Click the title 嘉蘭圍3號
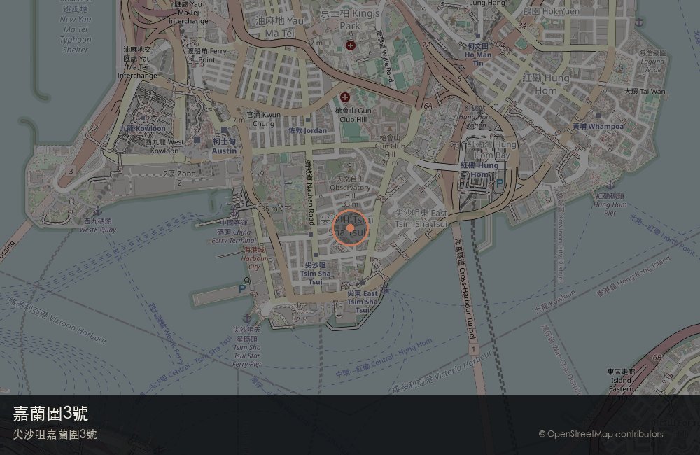The width and height of the screenshot is (700, 455). pos(50,414)
